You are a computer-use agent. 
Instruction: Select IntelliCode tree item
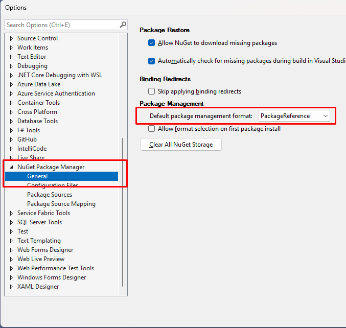pos(32,149)
